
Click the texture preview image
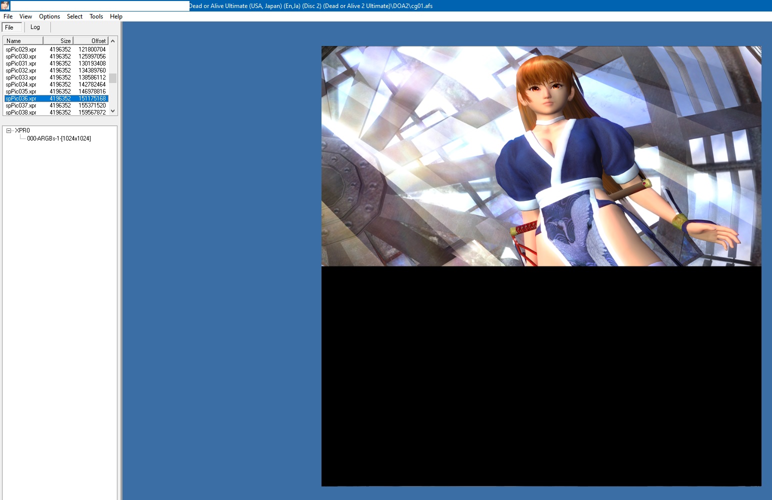click(x=541, y=266)
